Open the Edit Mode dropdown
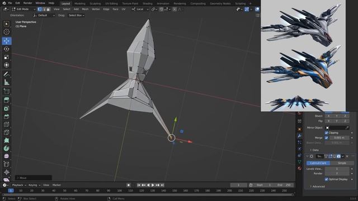 coord(23,9)
